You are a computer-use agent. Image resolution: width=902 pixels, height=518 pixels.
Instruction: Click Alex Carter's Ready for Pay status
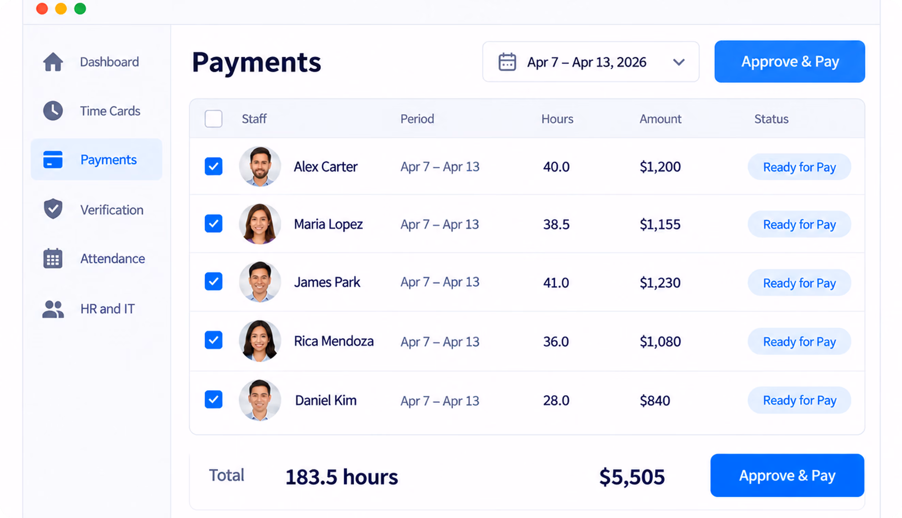(x=799, y=167)
